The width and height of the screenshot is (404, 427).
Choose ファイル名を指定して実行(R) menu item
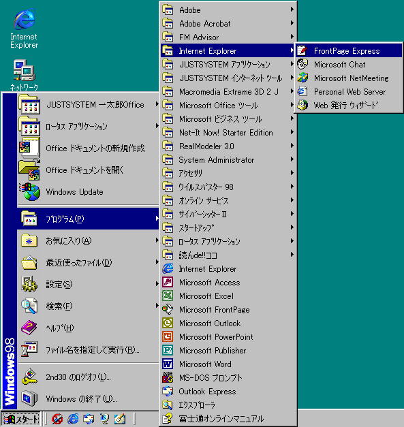pyautogui.click(x=89, y=349)
